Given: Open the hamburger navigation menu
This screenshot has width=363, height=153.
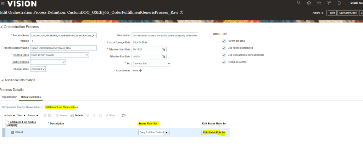Looking at the screenshot, I should point(3,4).
